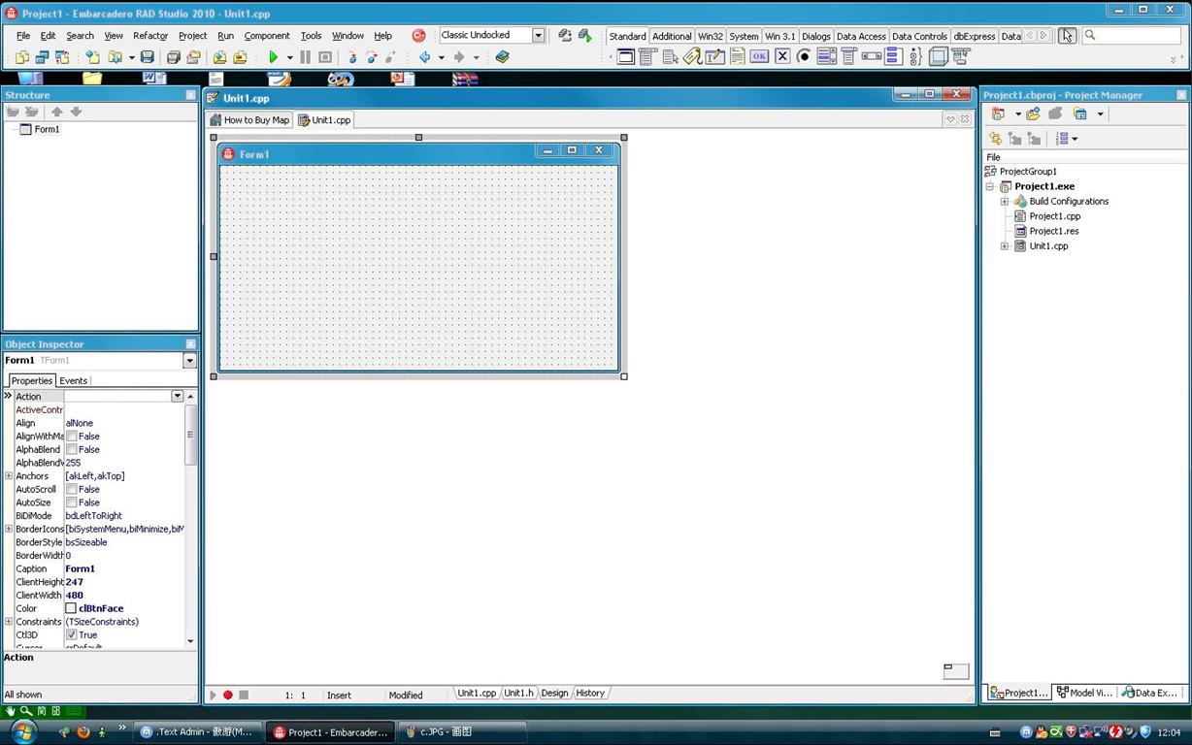The width and height of the screenshot is (1192, 745).
Task: Pick the TCheckBox component from palette
Action: tap(782, 57)
